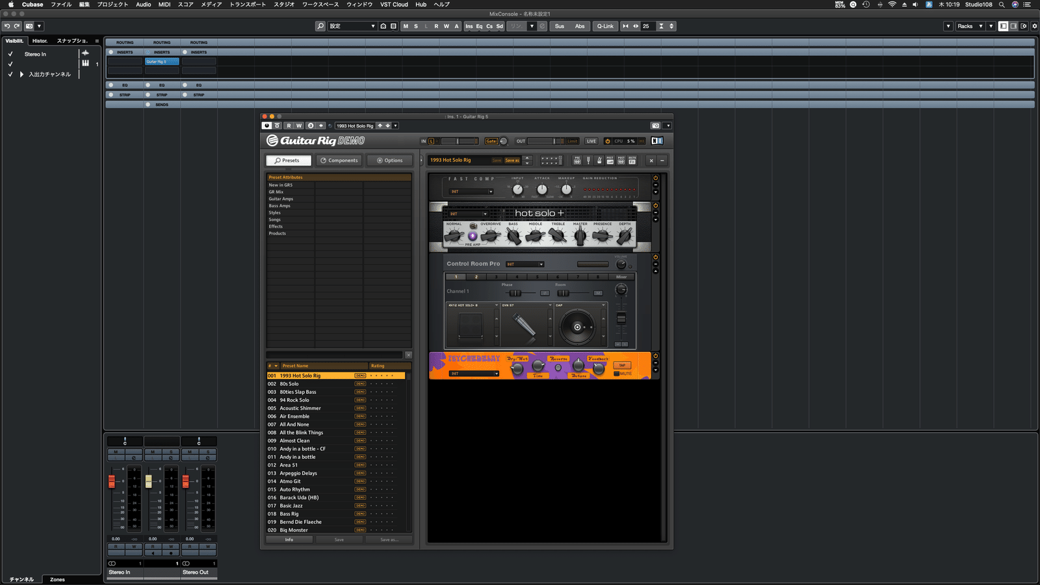Toggle the Stereo In visibility checkmark
This screenshot has height=585, width=1040.
(x=10, y=55)
